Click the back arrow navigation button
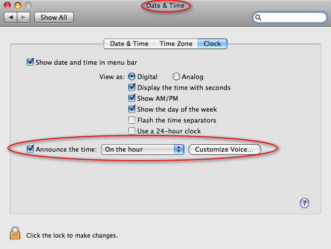Viewport: 331px width, 249px height. (x=11, y=17)
